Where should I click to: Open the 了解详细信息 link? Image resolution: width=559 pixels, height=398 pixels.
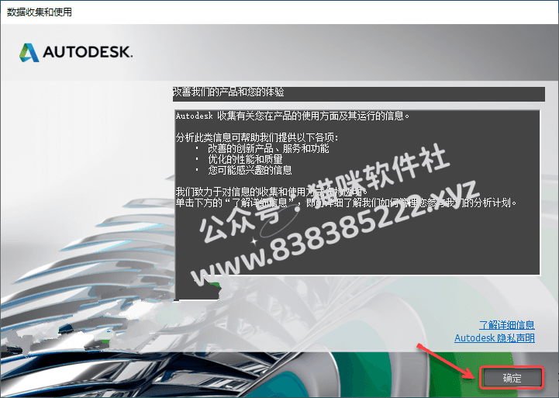tap(506, 325)
